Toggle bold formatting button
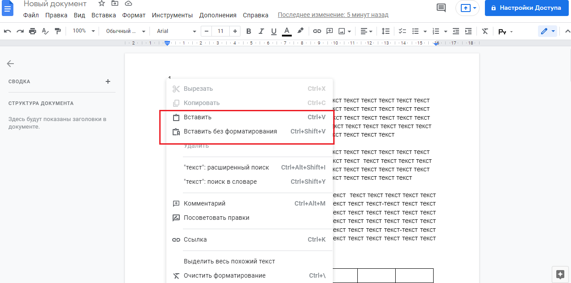The image size is (571, 283). pyautogui.click(x=249, y=31)
